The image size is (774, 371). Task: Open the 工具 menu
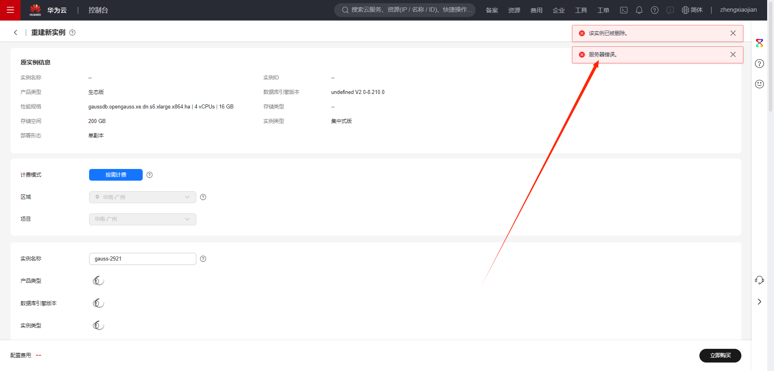click(581, 10)
